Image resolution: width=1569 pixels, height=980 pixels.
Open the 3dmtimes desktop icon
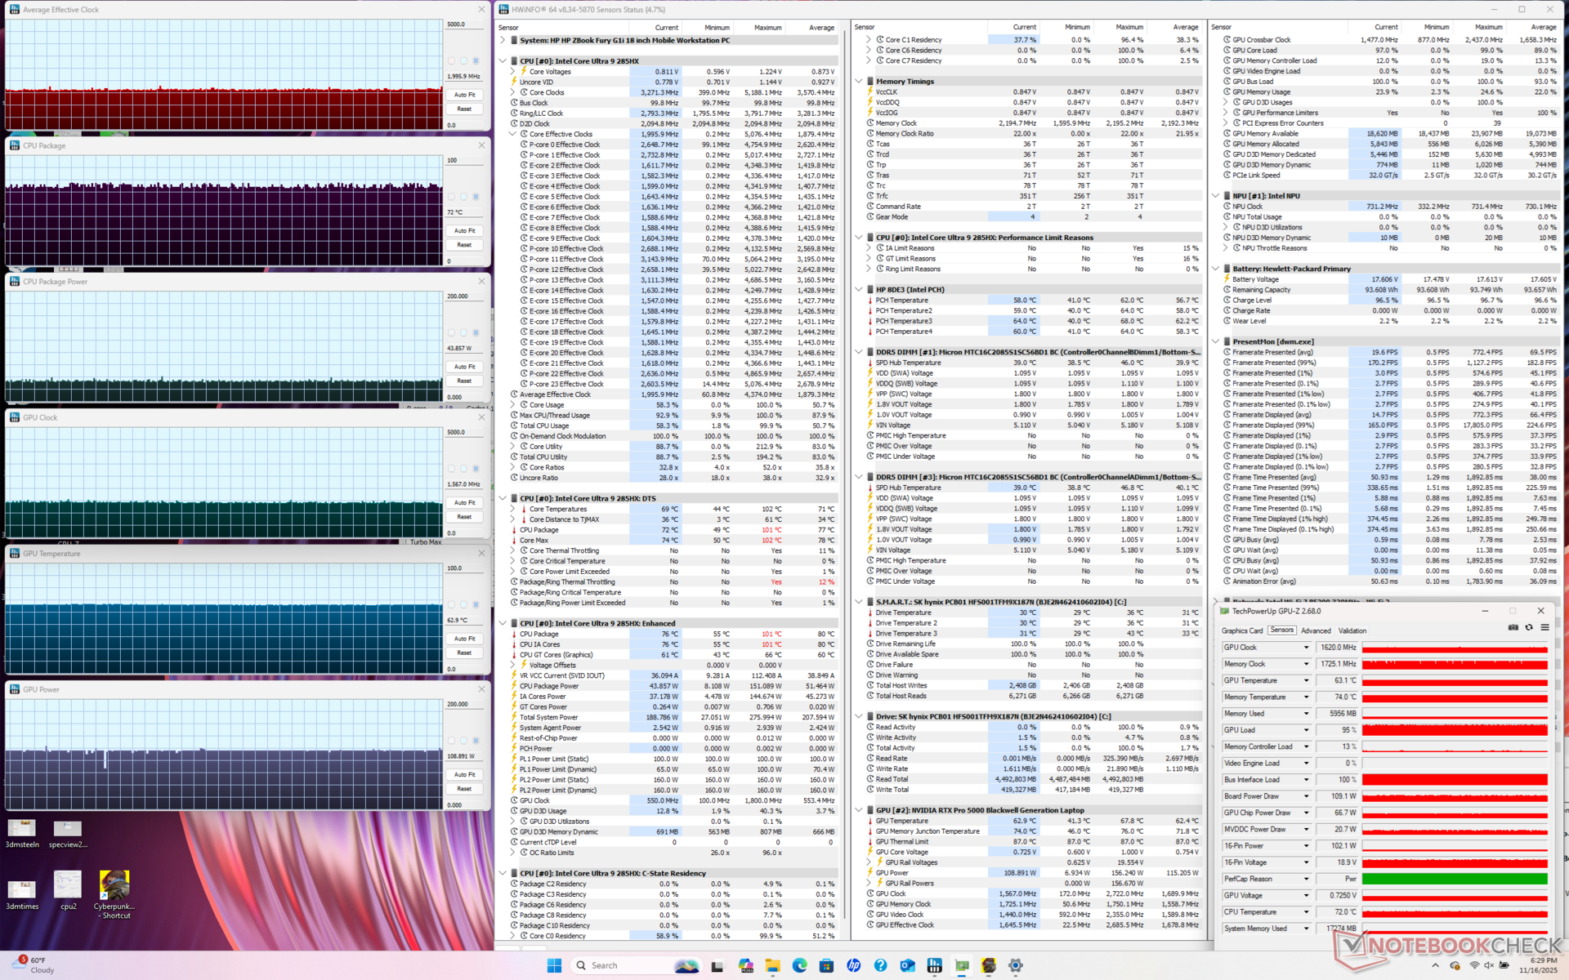coord(22,892)
